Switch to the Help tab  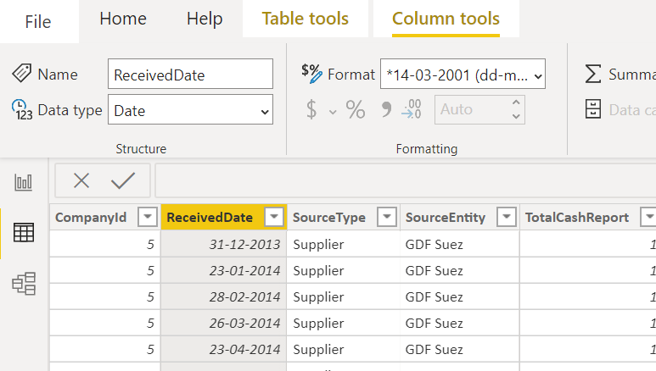coord(205,19)
